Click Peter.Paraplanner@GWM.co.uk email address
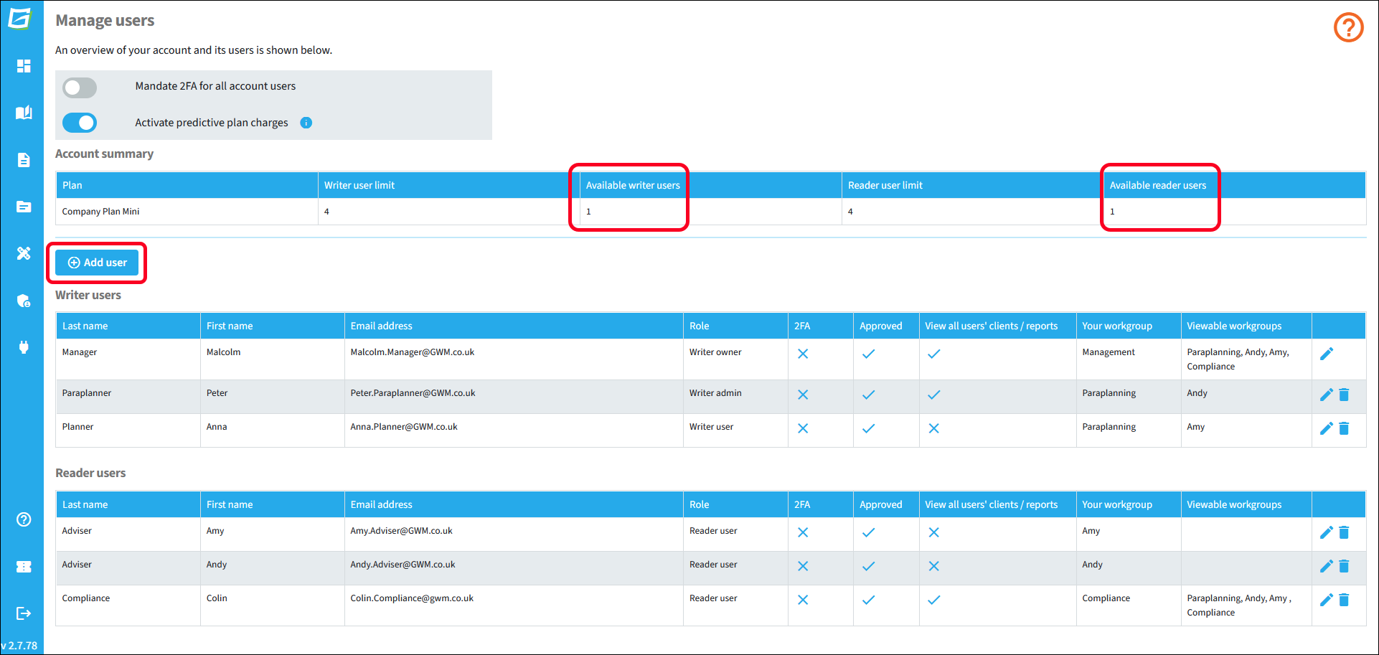Image resolution: width=1379 pixels, height=655 pixels. (x=413, y=393)
